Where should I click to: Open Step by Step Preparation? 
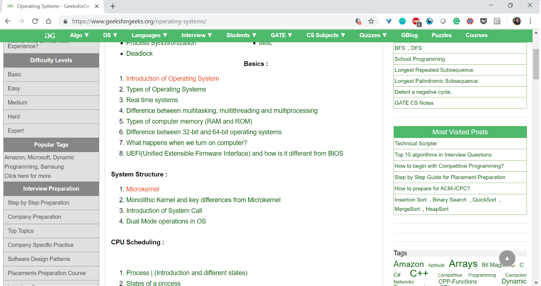51,203
